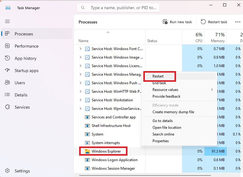Expand Service Host: Windows Push row

pyautogui.click(x=80, y=83)
